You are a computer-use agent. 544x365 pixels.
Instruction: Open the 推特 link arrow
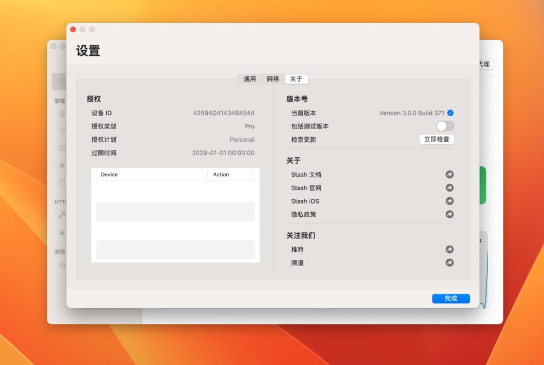coord(449,249)
